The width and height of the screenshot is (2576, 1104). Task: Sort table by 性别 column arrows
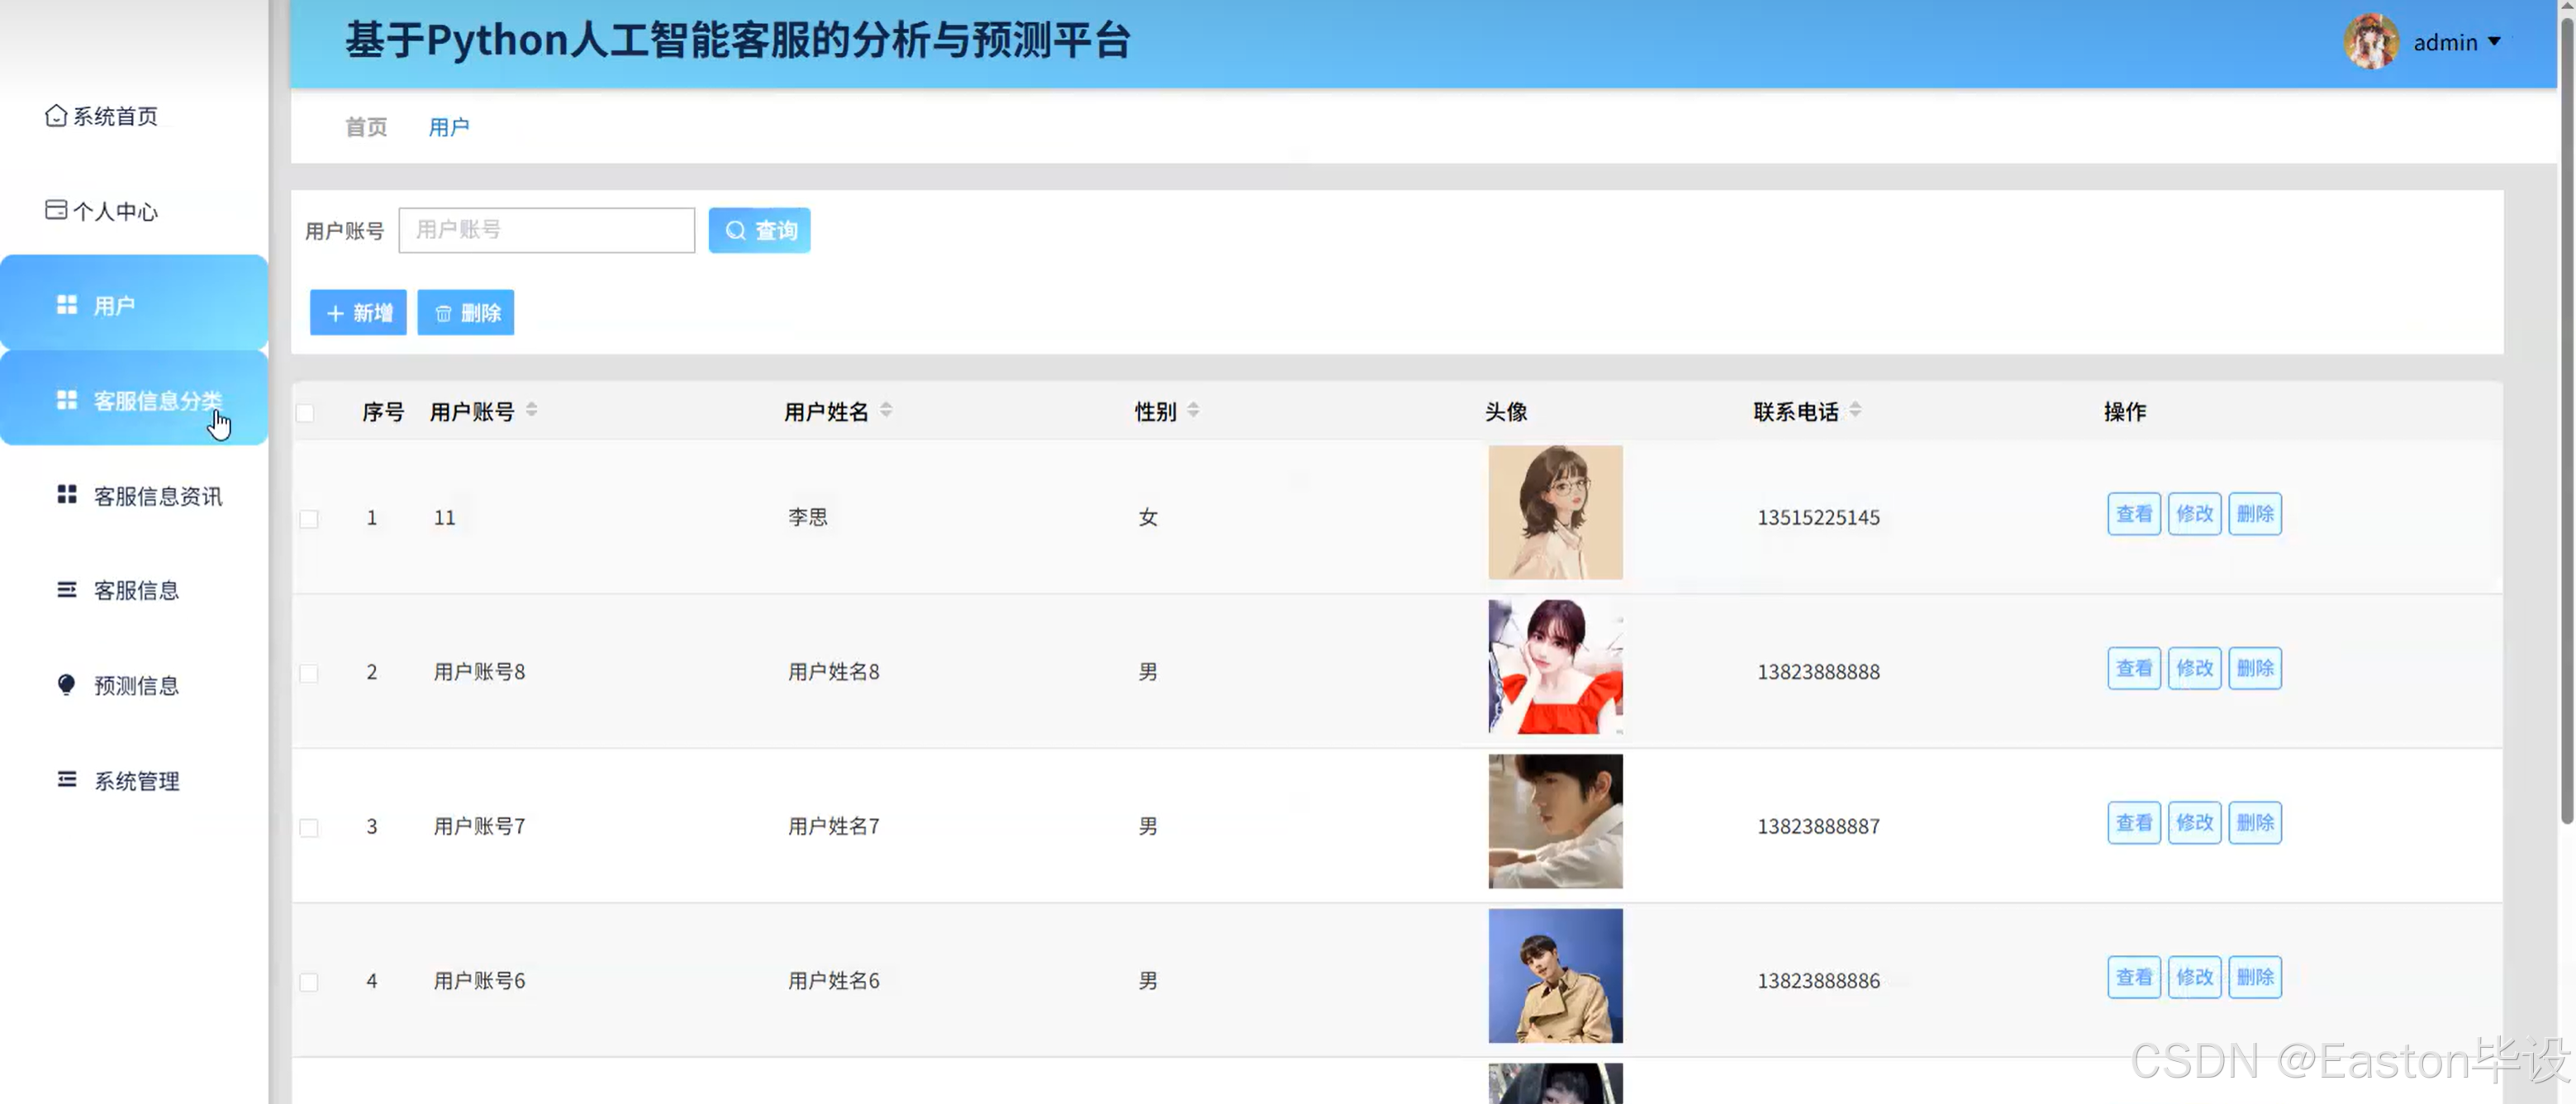point(1194,410)
